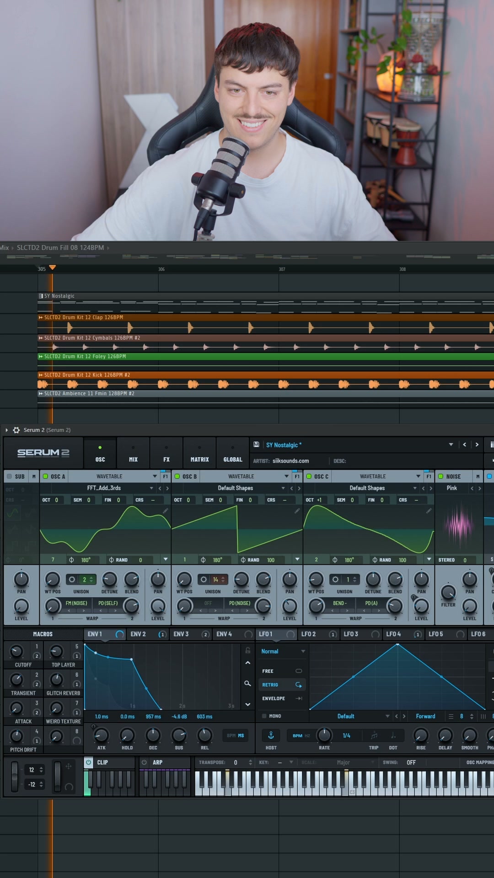Toggle envelope BPM MS time switch
Viewport: 494px width, 878px height.
pos(236,735)
